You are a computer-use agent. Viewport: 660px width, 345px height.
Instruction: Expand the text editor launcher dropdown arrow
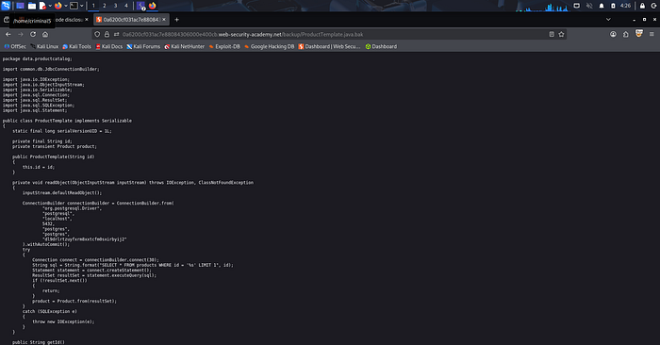coord(50,6)
